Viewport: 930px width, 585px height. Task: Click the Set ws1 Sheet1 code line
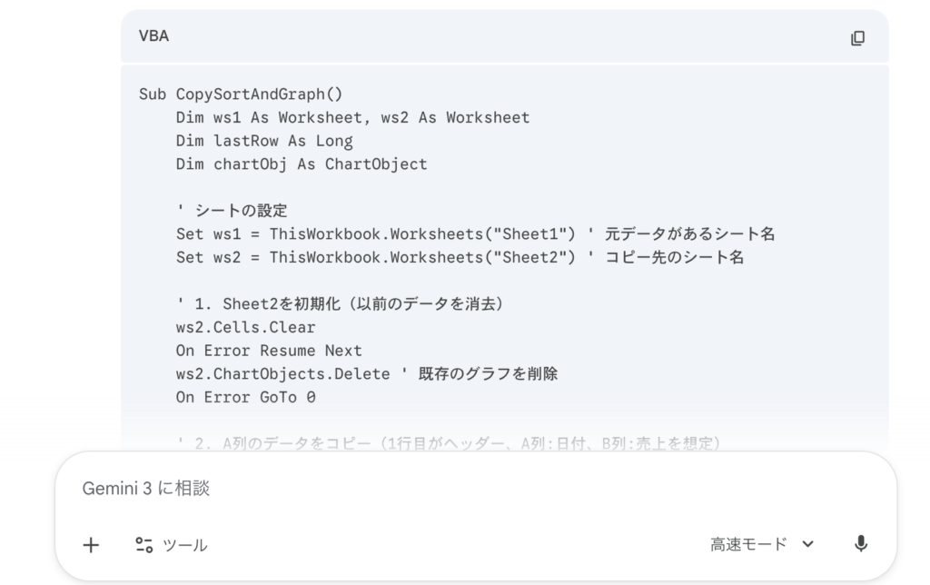(376, 234)
